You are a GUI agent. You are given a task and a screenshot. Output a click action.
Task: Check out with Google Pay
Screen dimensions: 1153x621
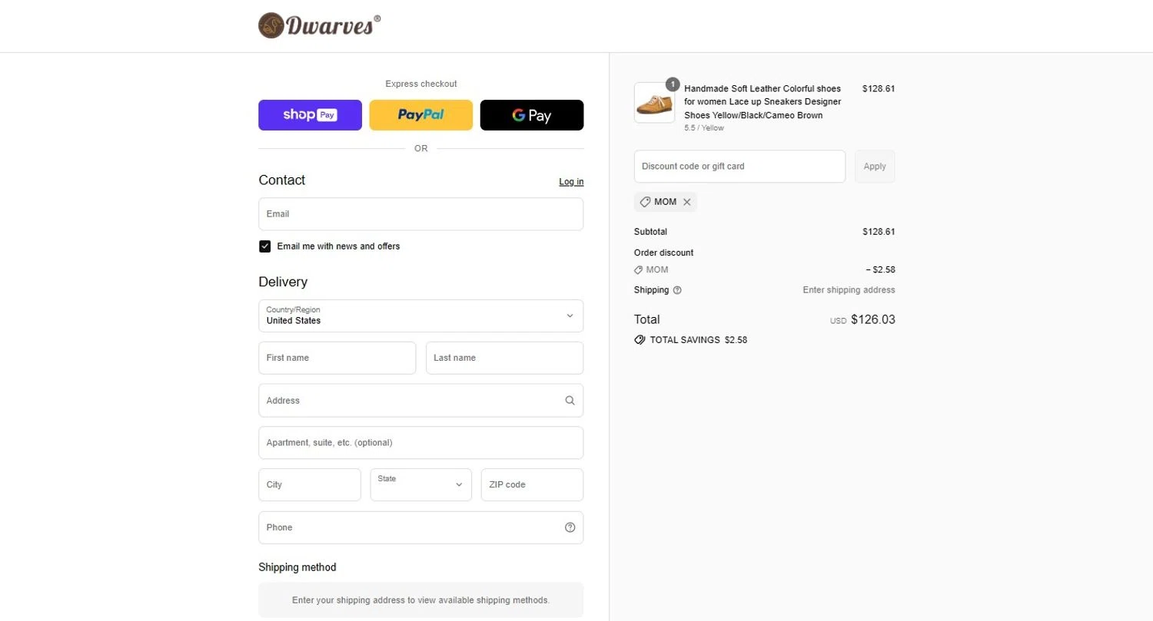[532, 115]
